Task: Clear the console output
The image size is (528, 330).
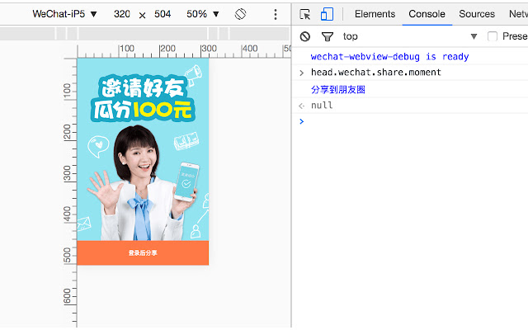Action: pyautogui.click(x=305, y=36)
